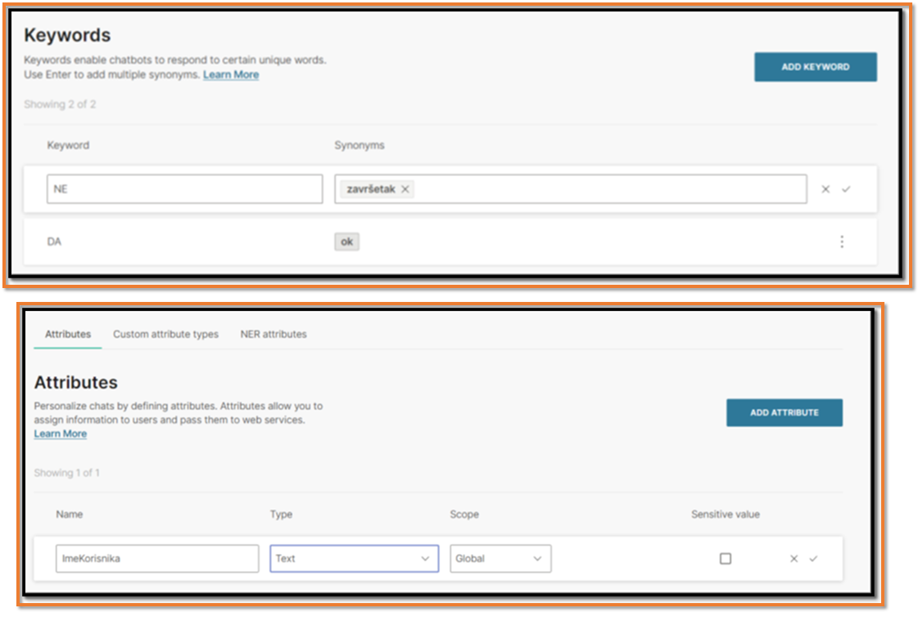The width and height of the screenshot is (918, 617).
Task: Select the Attributes tab
Action: tap(68, 334)
